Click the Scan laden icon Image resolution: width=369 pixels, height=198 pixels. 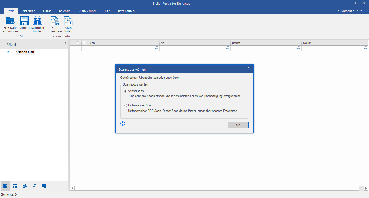tap(68, 21)
